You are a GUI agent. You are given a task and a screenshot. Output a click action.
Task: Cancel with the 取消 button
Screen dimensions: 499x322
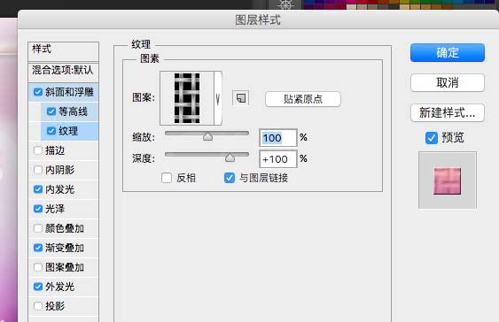(x=447, y=83)
